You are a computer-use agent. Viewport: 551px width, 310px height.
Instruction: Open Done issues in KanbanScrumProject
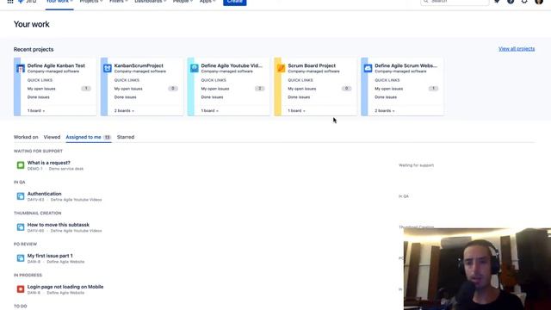125,97
